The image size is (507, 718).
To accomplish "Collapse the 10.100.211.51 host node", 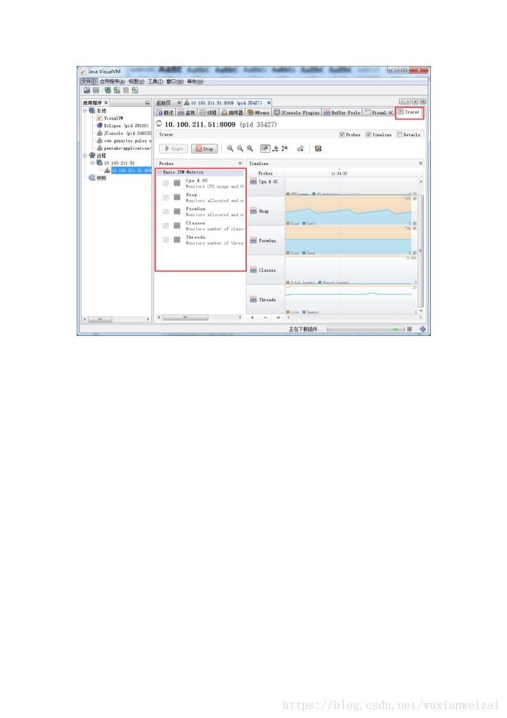I will [93, 163].
